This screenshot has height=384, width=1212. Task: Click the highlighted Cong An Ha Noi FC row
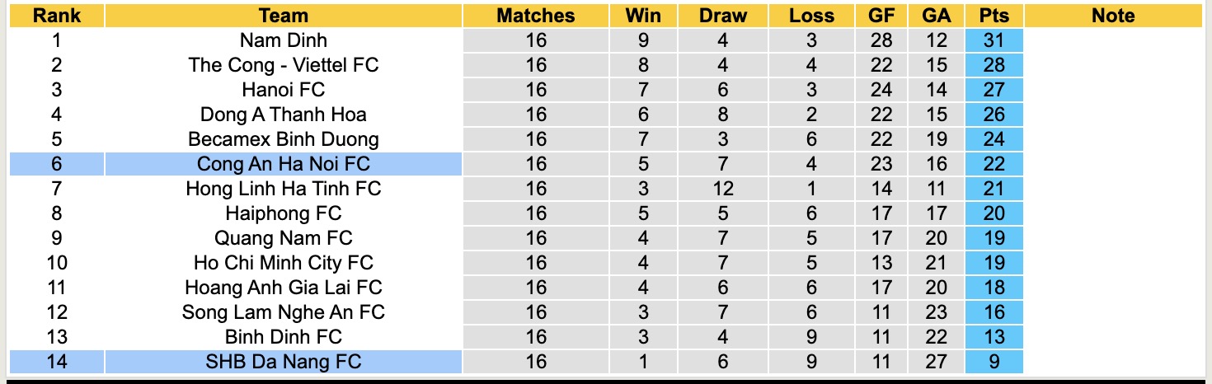[x=284, y=164]
